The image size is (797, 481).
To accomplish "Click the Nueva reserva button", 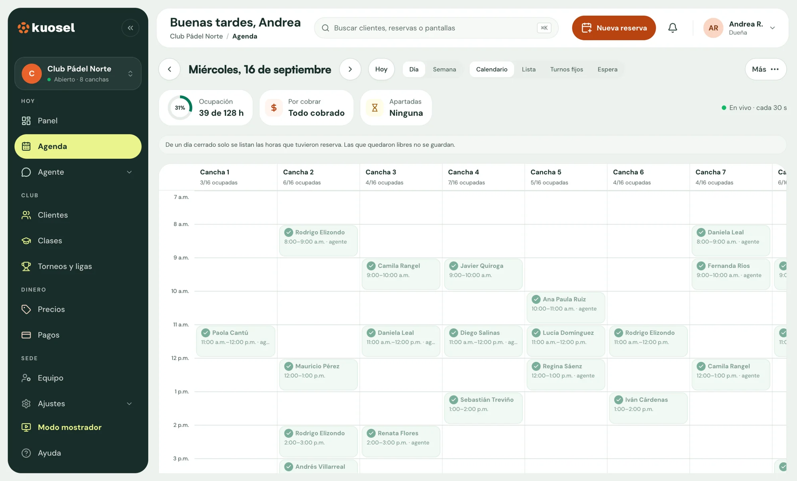I will point(614,28).
